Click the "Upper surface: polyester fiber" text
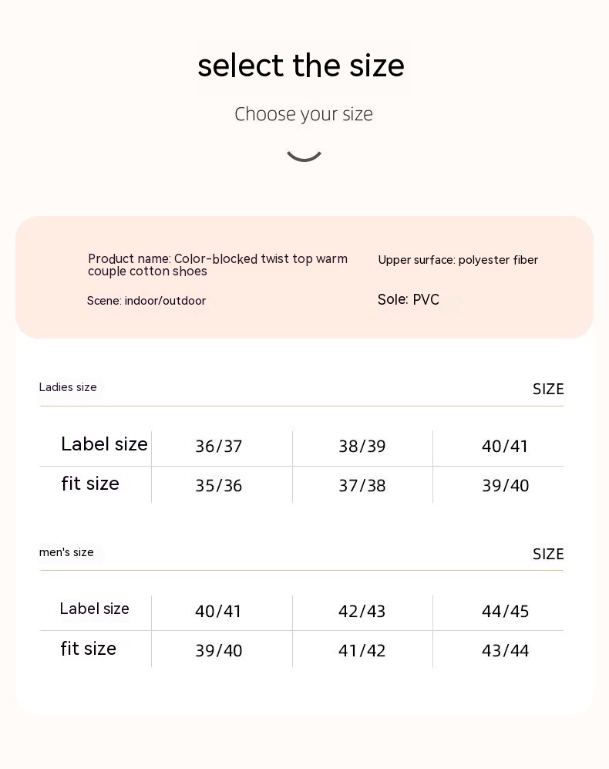This screenshot has height=769, width=609. click(x=458, y=260)
